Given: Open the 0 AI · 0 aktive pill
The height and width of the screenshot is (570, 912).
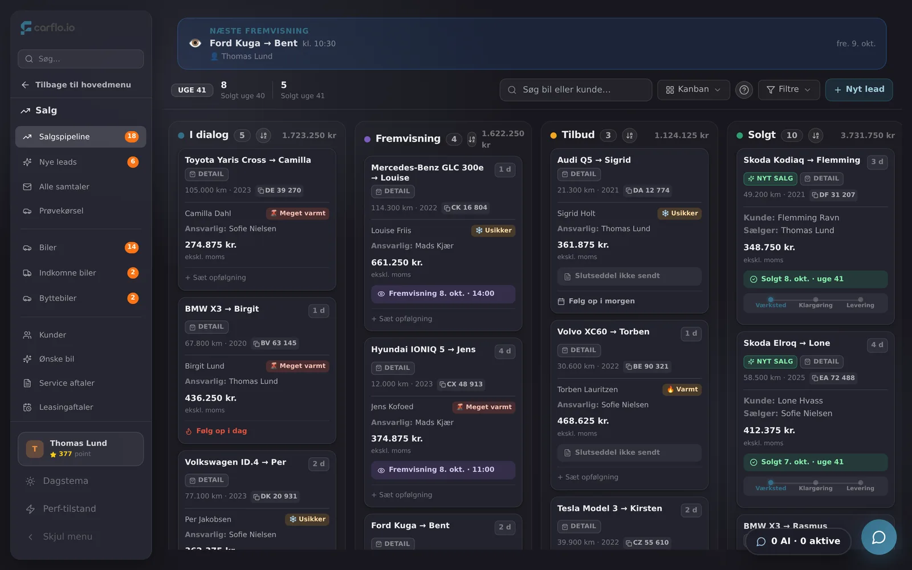Looking at the screenshot, I should point(798,541).
